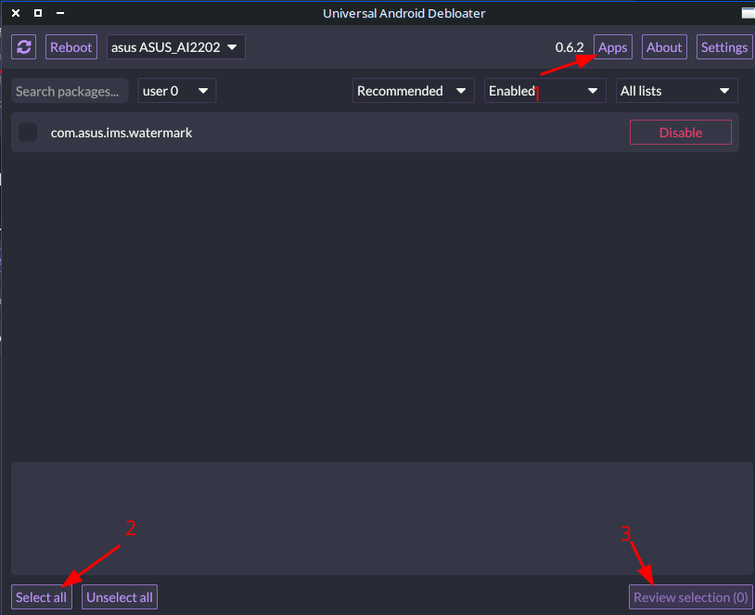Switch to the Apps view
This screenshot has height=615, width=755.
coord(612,47)
